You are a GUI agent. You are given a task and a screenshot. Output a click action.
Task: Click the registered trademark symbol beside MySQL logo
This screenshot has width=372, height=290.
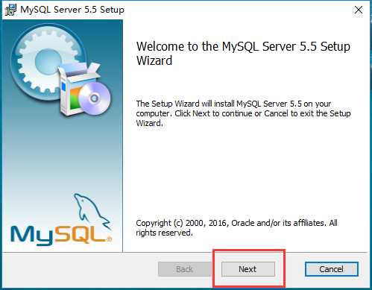[109, 239]
